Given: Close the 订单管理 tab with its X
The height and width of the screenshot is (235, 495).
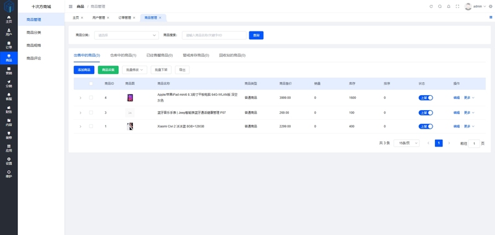Looking at the screenshot, I should (x=134, y=18).
